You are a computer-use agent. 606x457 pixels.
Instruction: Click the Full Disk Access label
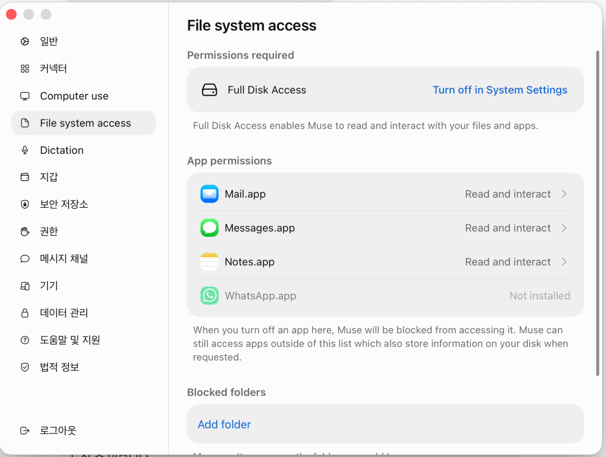click(267, 90)
